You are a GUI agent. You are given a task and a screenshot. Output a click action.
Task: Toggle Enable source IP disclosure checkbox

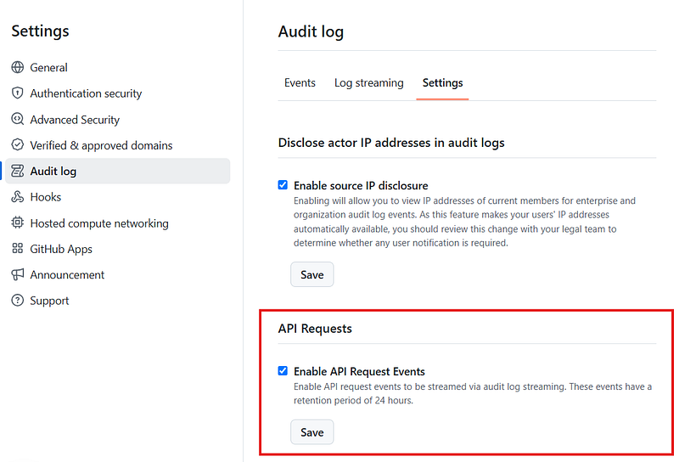click(x=283, y=185)
